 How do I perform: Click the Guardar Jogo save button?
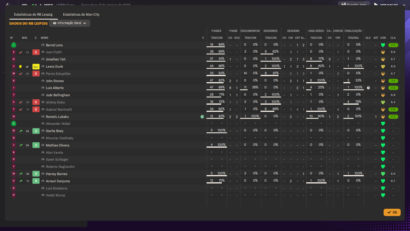tap(354, 5)
